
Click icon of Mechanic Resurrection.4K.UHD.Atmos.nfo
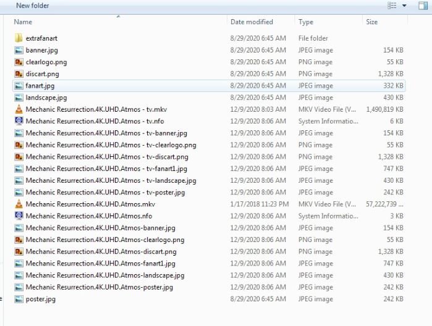click(19, 216)
